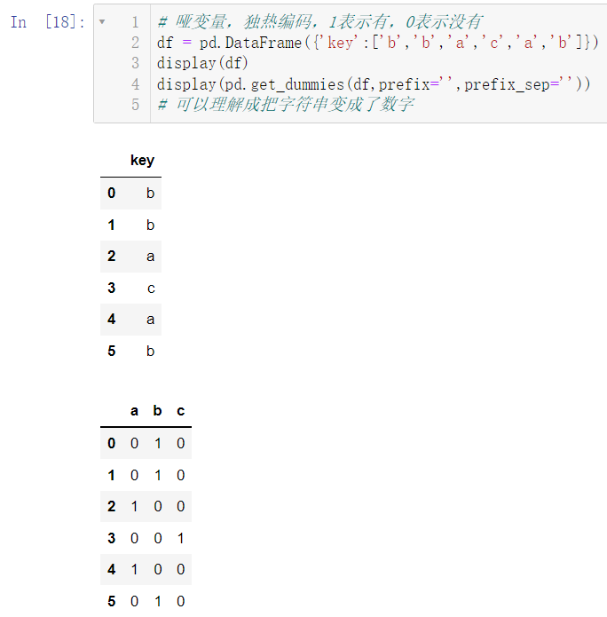The width and height of the screenshot is (607, 617).
Task: Click index 5 of the key table
Action: coord(112,351)
